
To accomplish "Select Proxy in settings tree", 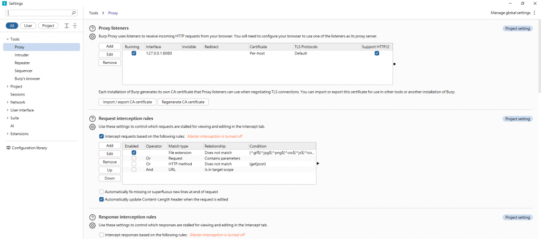I will pos(42,47).
